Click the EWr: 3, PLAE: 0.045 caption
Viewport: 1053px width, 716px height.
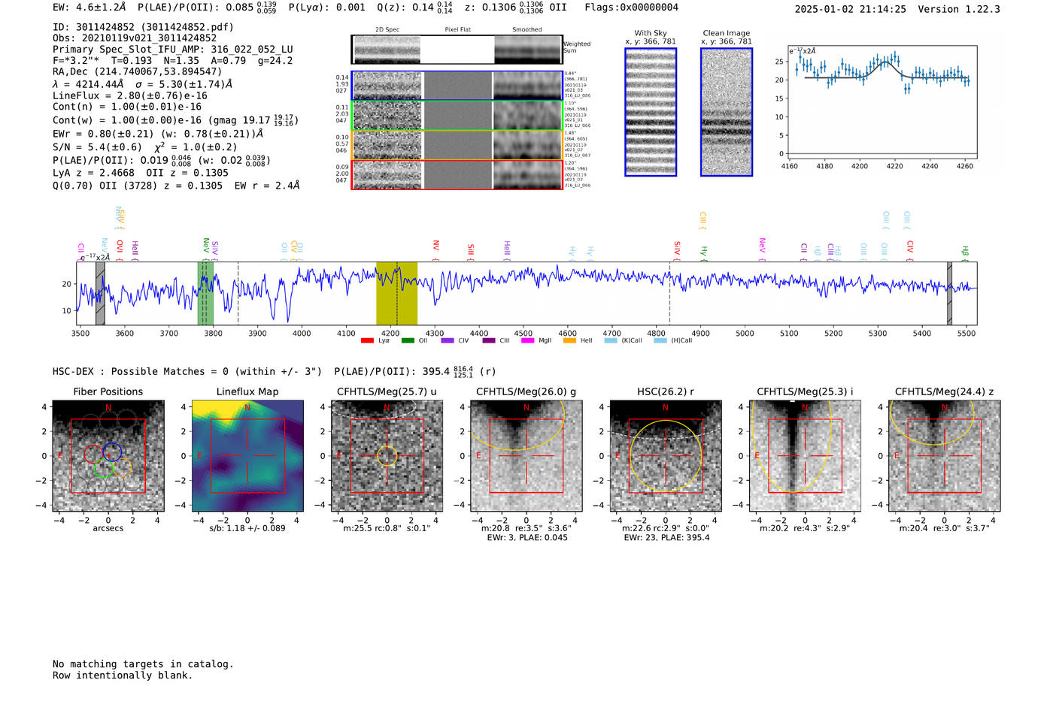[527, 538]
